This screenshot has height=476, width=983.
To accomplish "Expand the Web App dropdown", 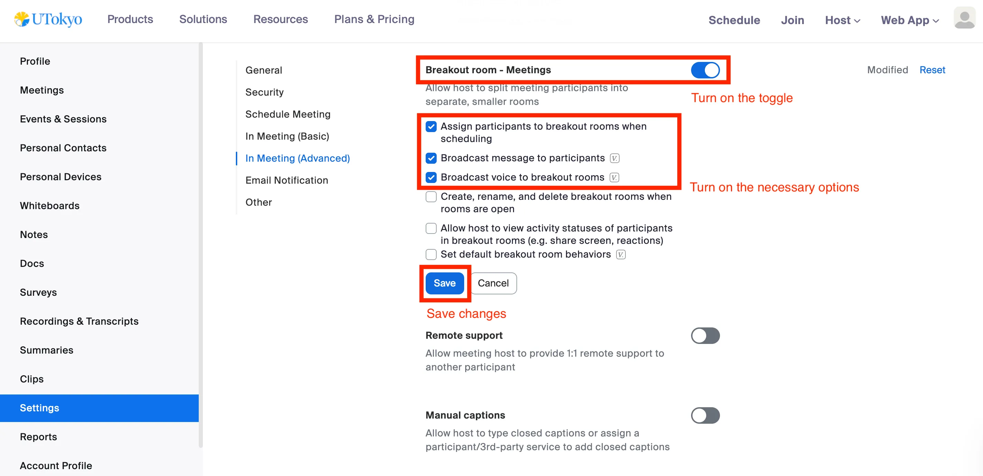I will tap(909, 20).
